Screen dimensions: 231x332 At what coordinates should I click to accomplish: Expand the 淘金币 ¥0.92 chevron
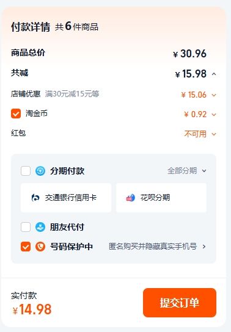coord(214,115)
